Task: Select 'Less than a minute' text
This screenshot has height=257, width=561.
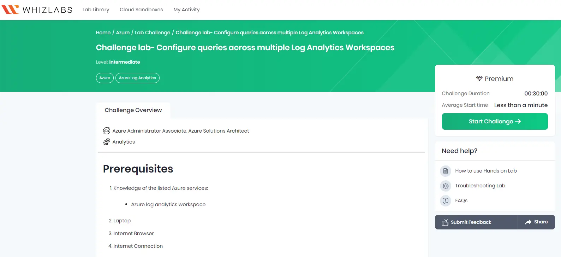Action: tap(521, 105)
